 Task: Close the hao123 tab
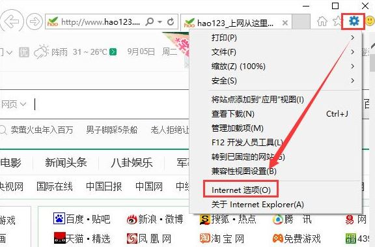click(285, 23)
